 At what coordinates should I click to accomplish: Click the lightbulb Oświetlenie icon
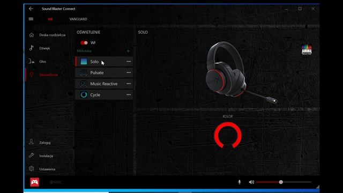tap(32, 75)
